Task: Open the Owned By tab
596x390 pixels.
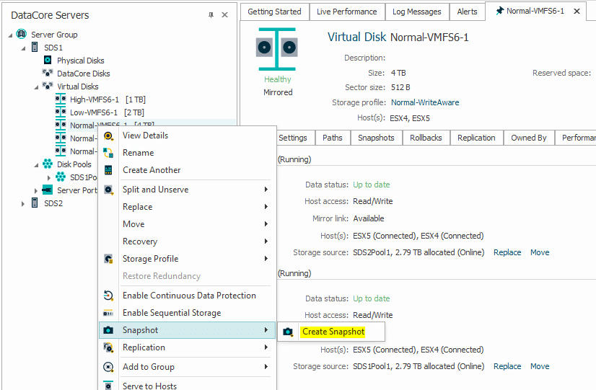Action: pyautogui.click(x=528, y=138)
